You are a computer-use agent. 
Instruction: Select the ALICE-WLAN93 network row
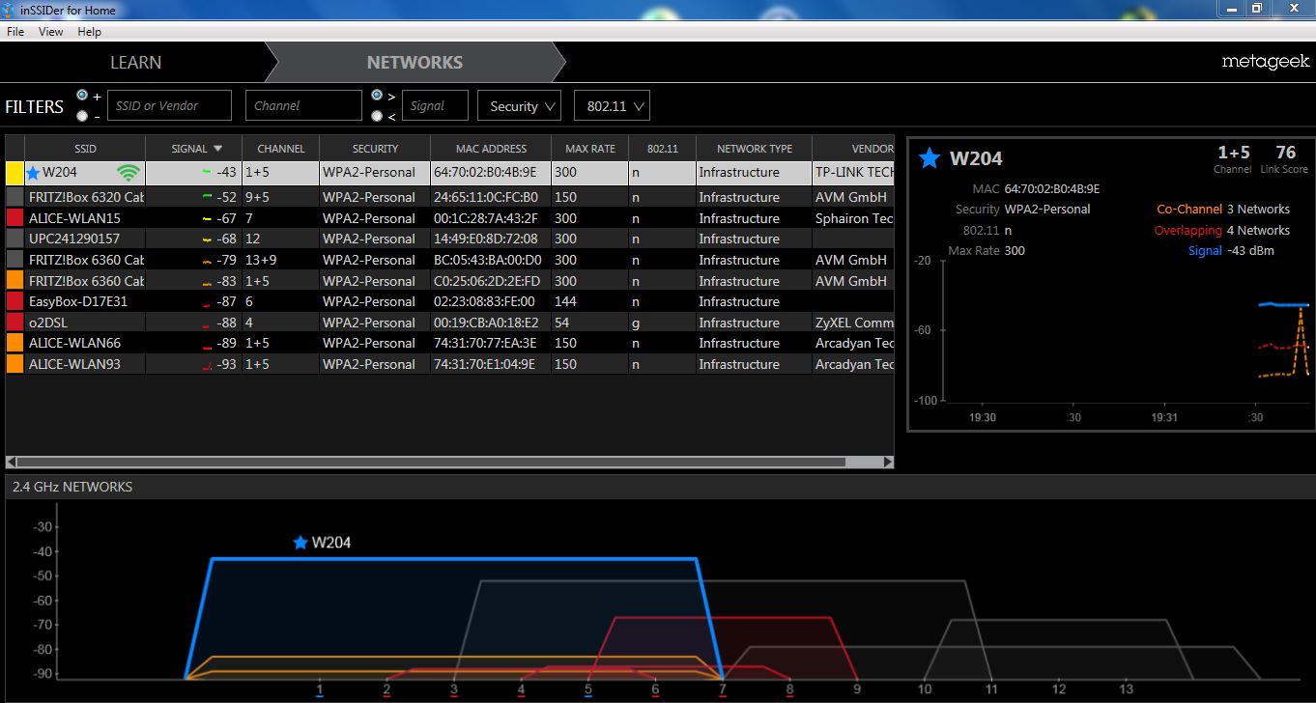click(x=449, y=364)
